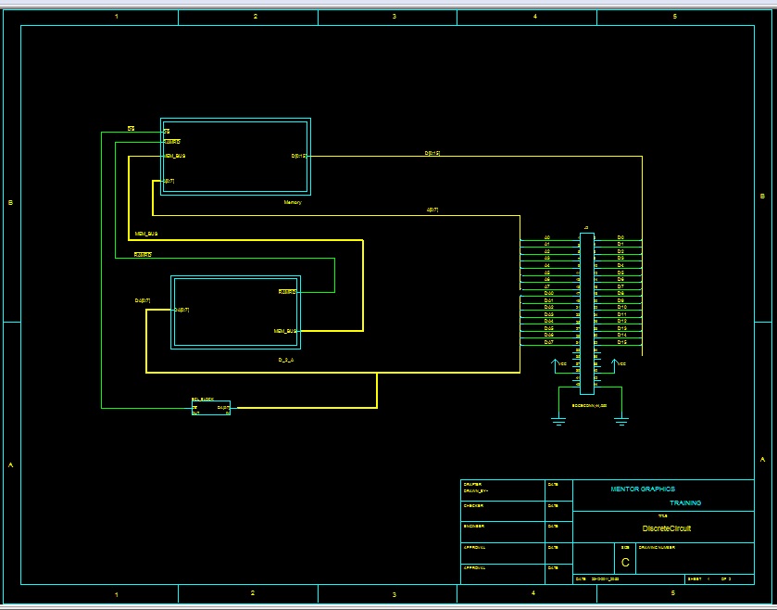Select the DA4 pin net on the connector

(x=548, y=321)
